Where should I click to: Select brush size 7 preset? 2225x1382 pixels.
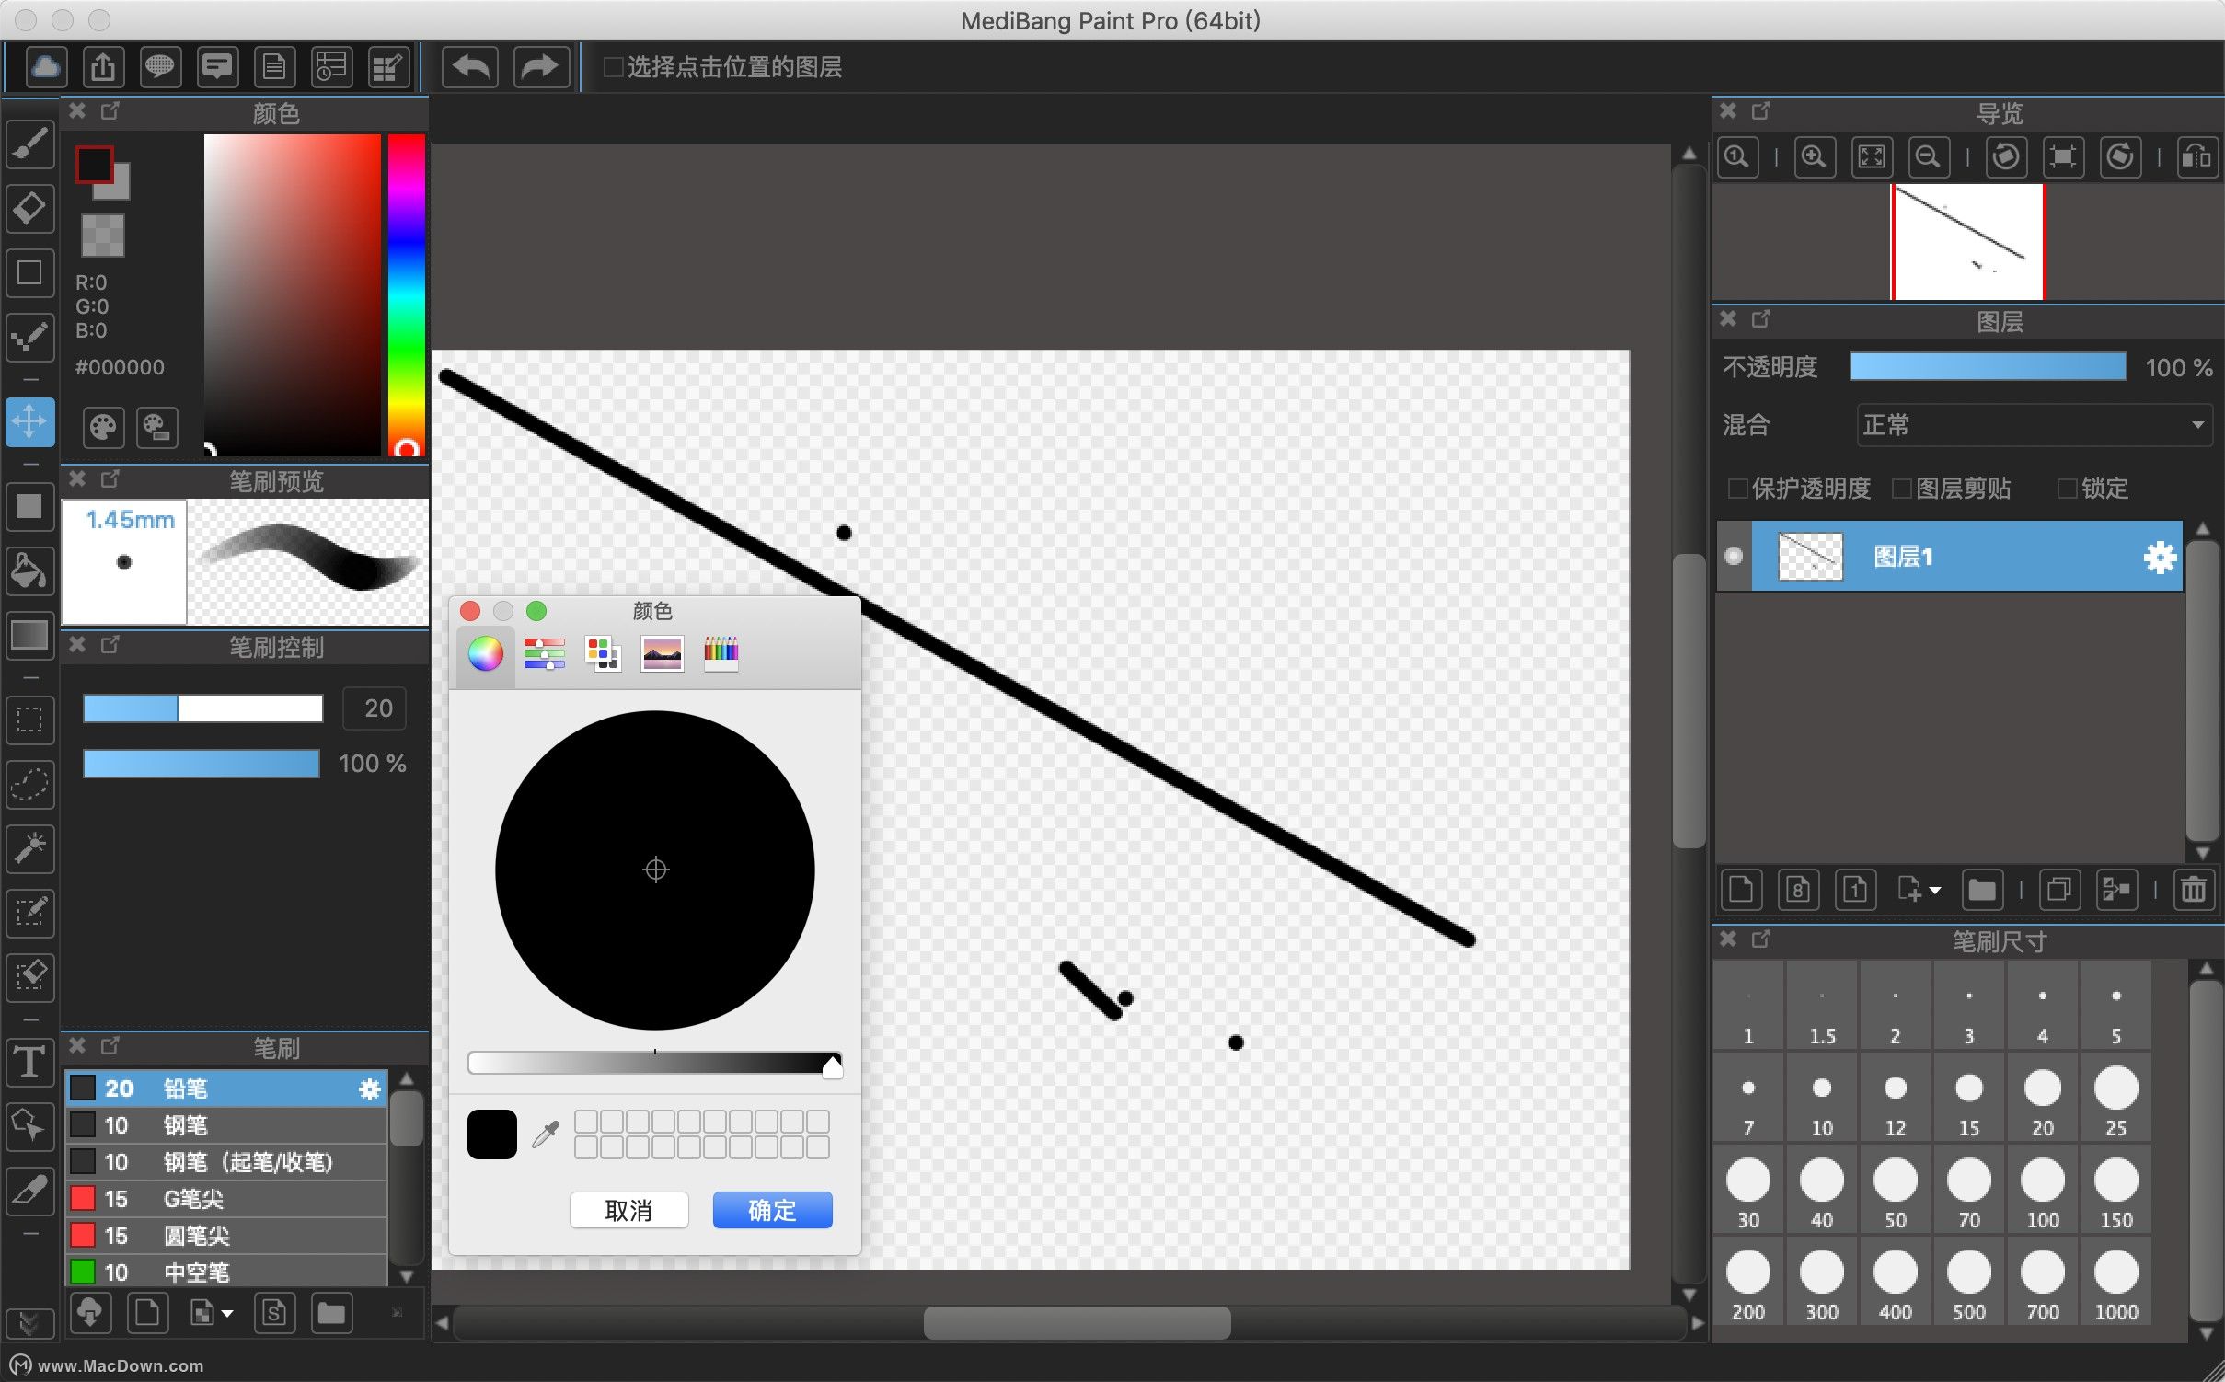click(1748, 1099)
